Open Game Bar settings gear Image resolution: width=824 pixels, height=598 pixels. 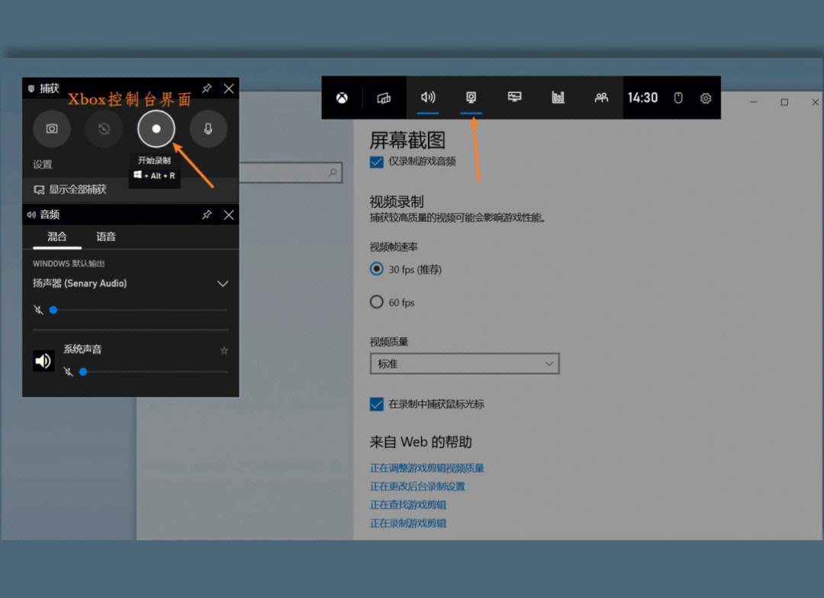tap(705, 98)
